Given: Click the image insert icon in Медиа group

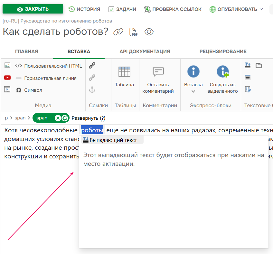Looking at the screenshot, I should tap(7, 66).
